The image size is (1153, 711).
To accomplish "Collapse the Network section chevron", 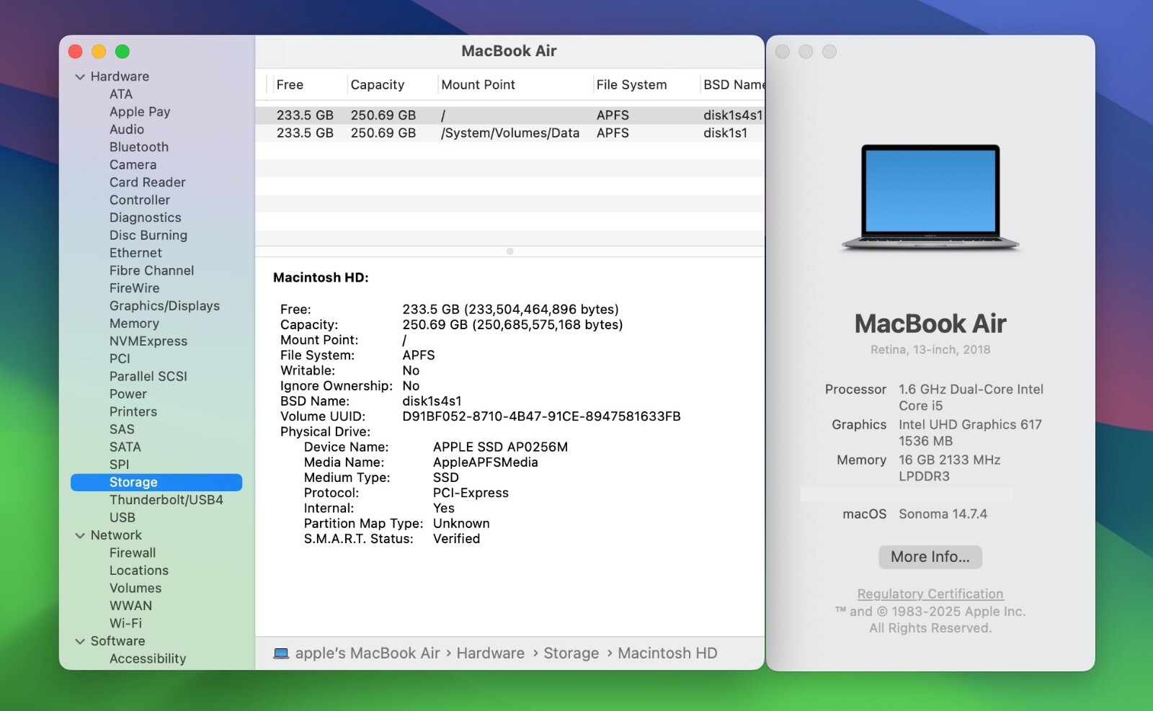I will pyautogui.click(x=80, y=535).
